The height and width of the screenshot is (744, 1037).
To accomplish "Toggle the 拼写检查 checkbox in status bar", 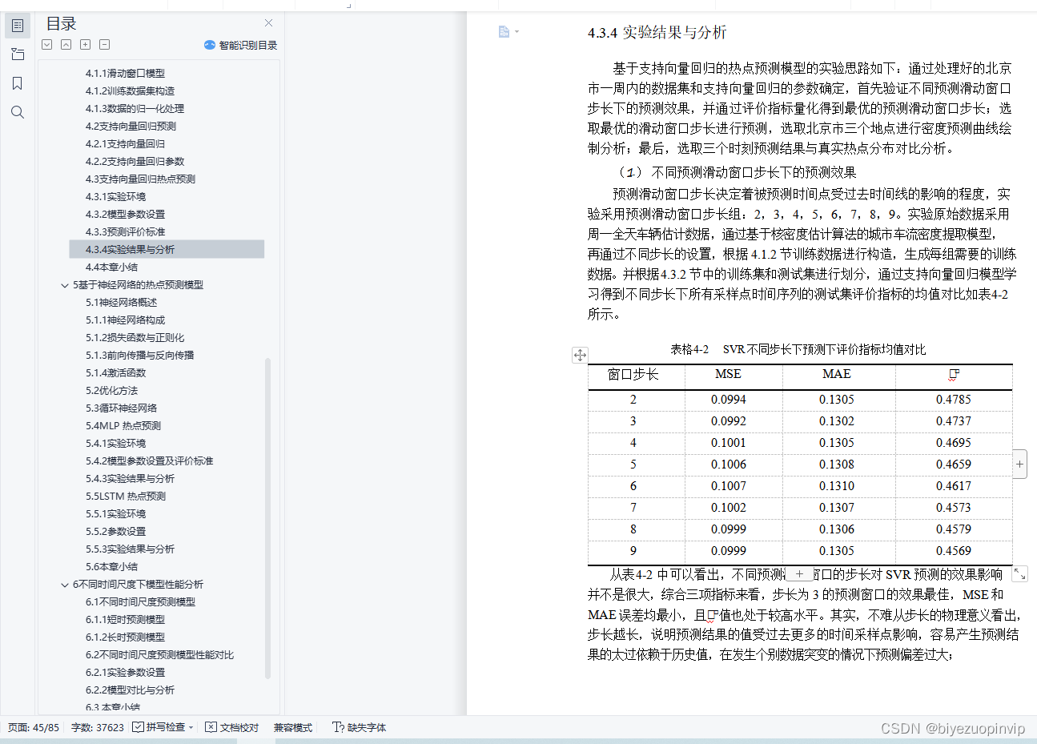I will (138, 727).
